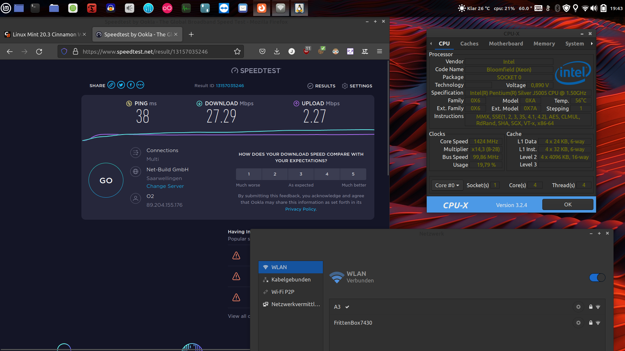This screenshot has width=625, height=351.
Task: Open settings gear for A3 network
Action: (x=578, y=307)
